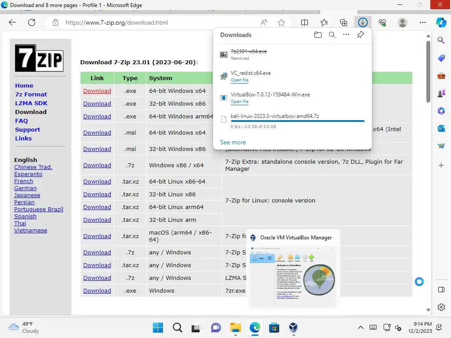Refresh the 7-zip download page
The image size is (451, 338).
pyautogui.click(x=32, y=22)
